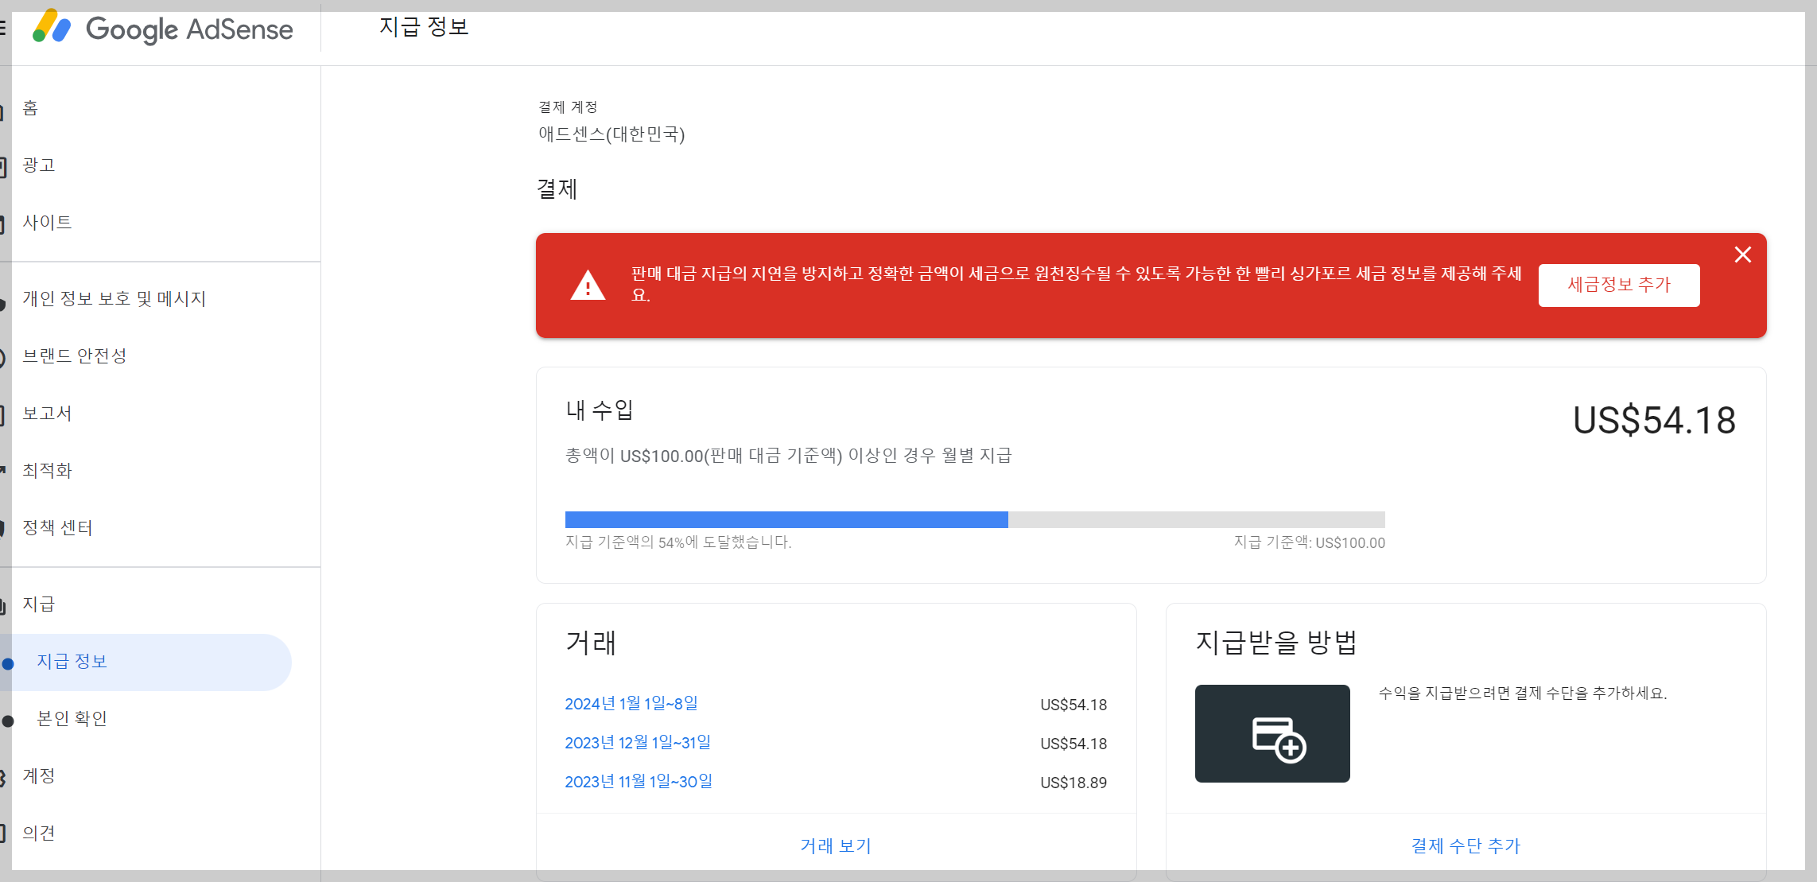Click the Google AdSense logo
The height and width of the screenshot is (882, 1817).
(x=163, y=29)
